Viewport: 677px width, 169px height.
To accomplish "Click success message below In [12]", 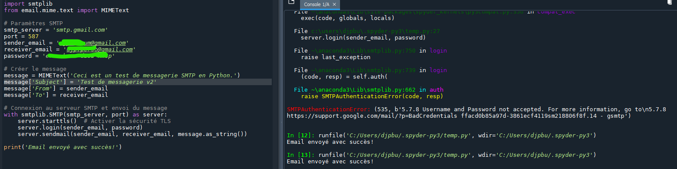I will click(x=330, y=142).
